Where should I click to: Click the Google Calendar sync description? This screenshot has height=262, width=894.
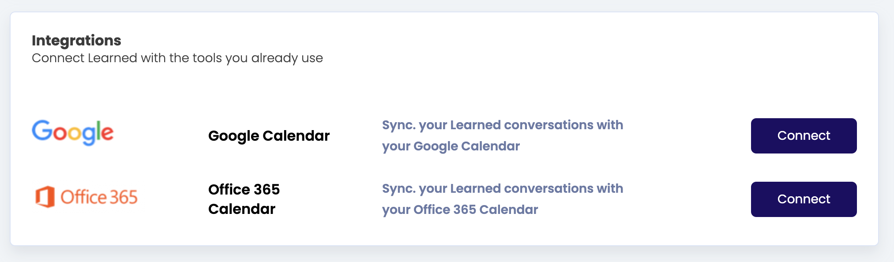point(502,135)
